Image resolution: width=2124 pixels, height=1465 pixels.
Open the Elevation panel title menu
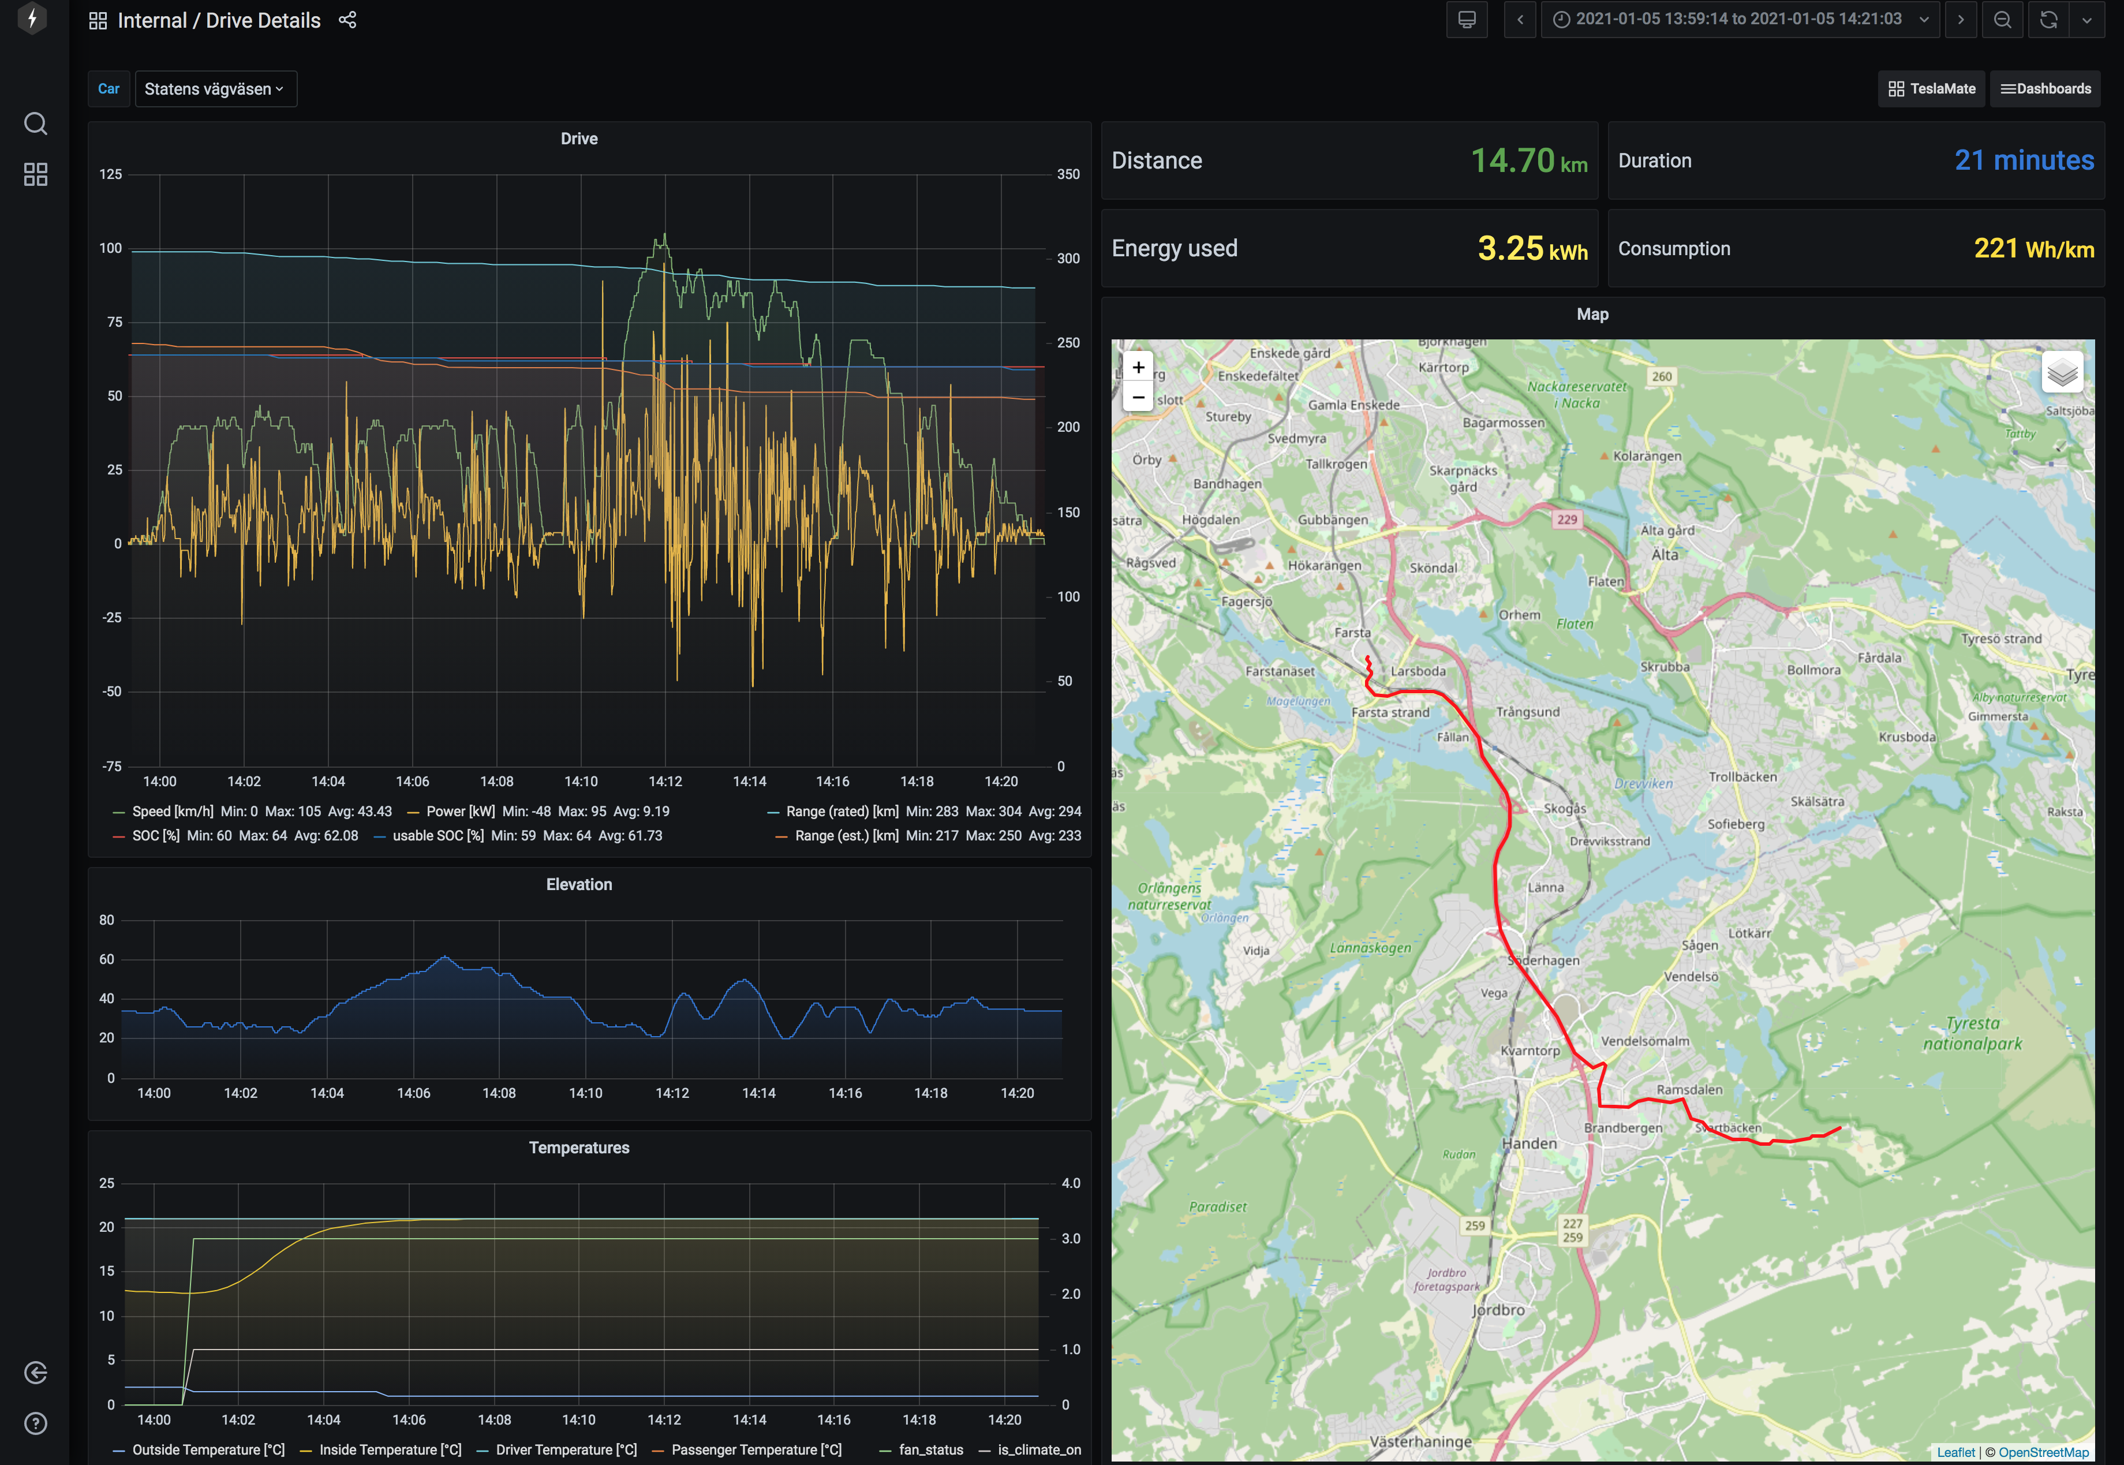tap(579, 884)
